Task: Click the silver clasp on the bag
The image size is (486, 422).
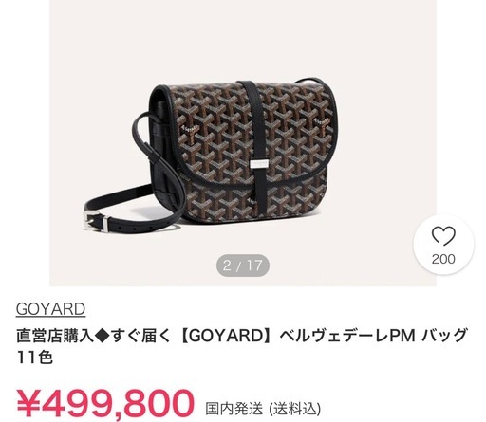Action: click(259, 163)
